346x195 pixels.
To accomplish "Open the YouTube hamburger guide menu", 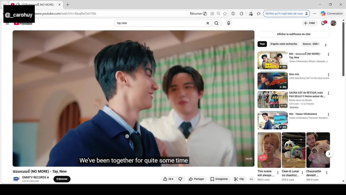I will (x=7, y=23).
